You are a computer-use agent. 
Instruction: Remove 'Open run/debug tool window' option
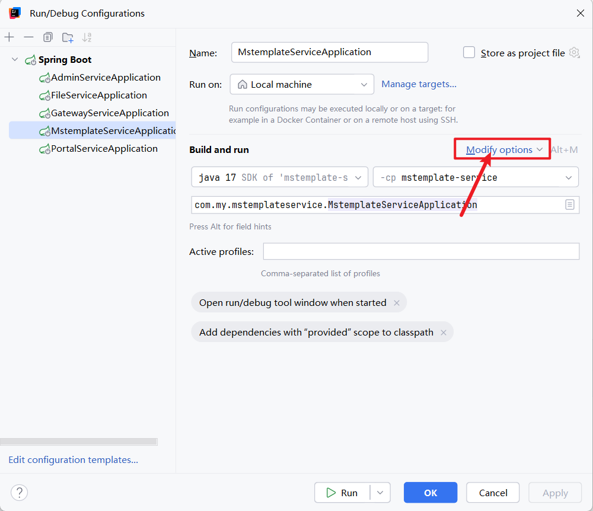396,303
